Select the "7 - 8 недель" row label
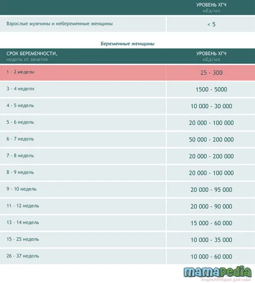 (20, 156)
